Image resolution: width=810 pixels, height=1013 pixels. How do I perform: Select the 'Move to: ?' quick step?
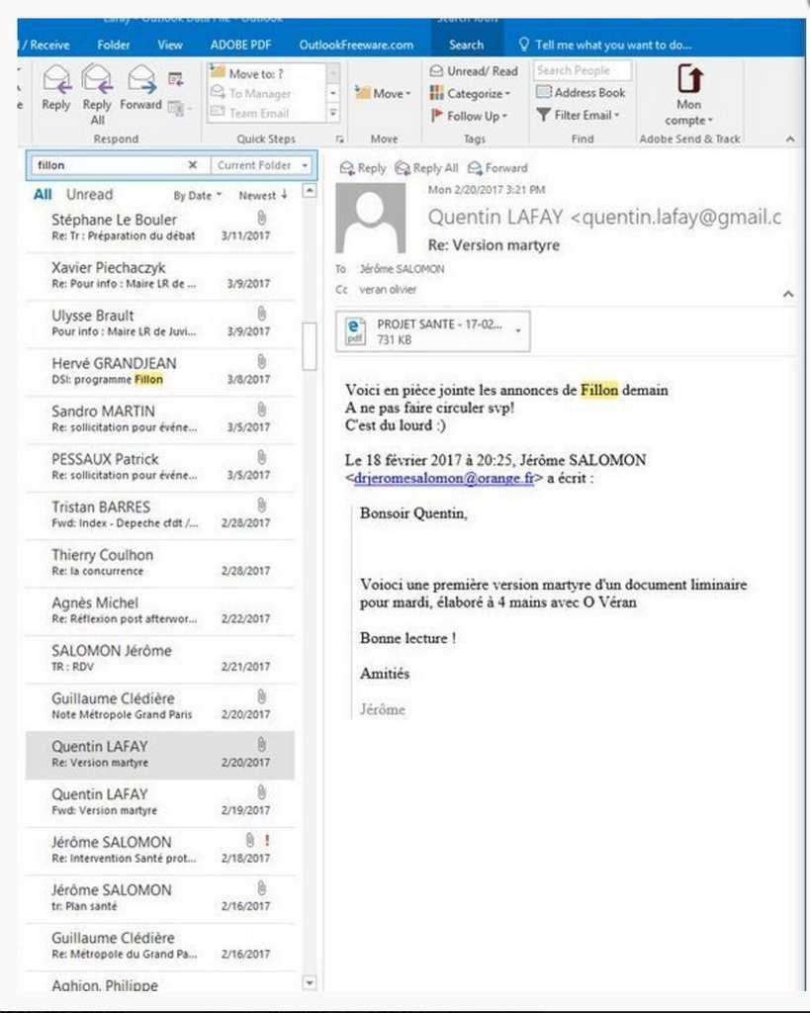click(267, 73)
